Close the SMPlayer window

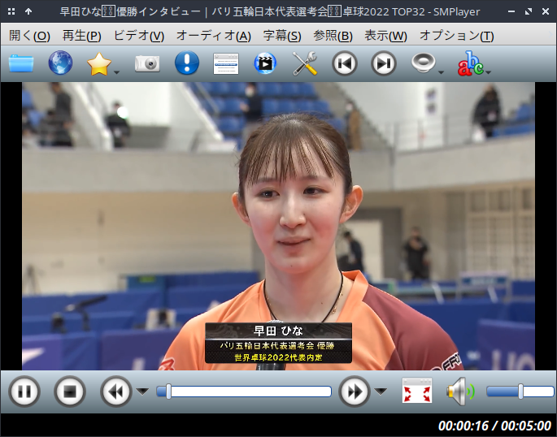click(546, 11)
